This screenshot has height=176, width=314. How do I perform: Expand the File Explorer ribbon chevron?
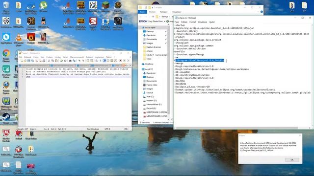point(258,12)
